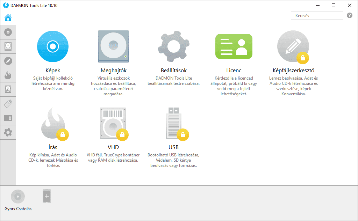The width and height of the screenshot is (358, 221).
Task: Click the 'Lemez beolvasása' description text
Action: tap(293, 86)
